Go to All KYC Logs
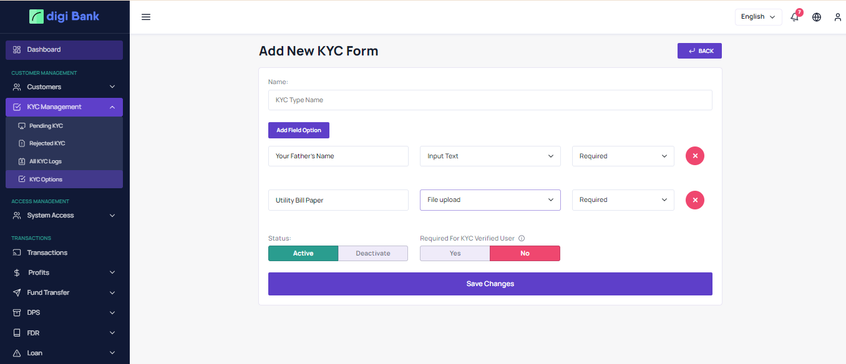The width and height of the screenshot is (846, 364). (x=46, y=161)
